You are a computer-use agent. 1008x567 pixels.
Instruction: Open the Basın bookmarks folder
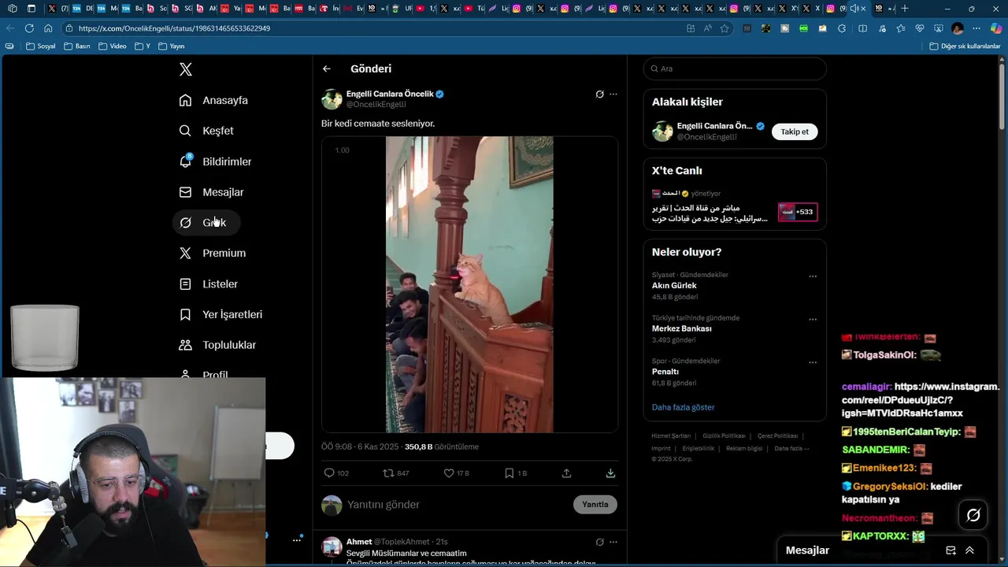(76, 46)
